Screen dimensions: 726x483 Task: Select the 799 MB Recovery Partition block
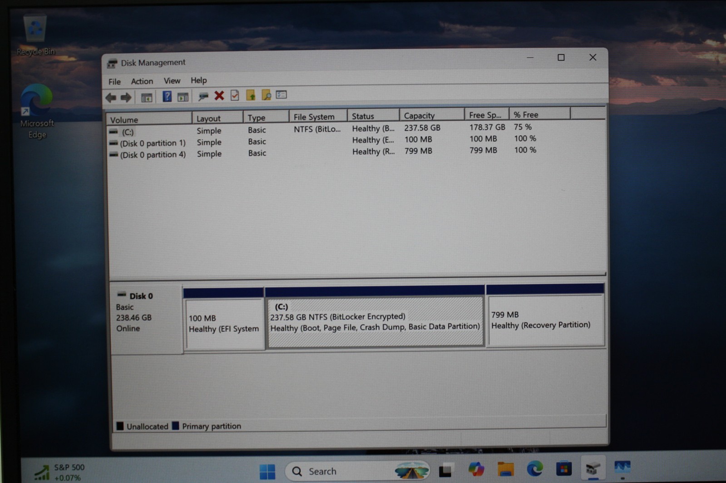click(x=545, y=315)
